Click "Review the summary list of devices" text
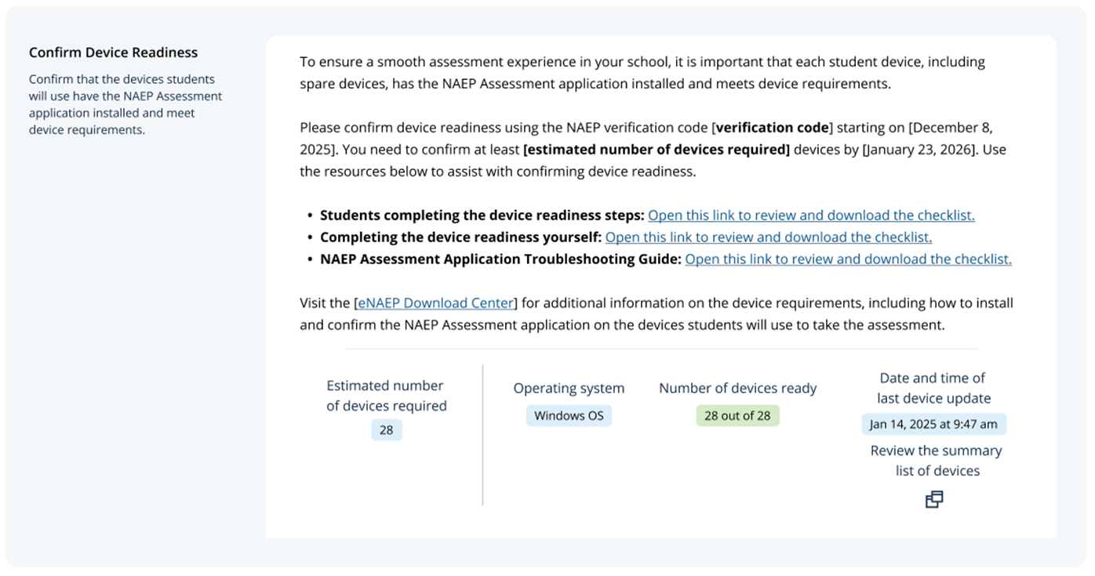The width and height of the screenshot is (1095, 576). coord(936,461)
